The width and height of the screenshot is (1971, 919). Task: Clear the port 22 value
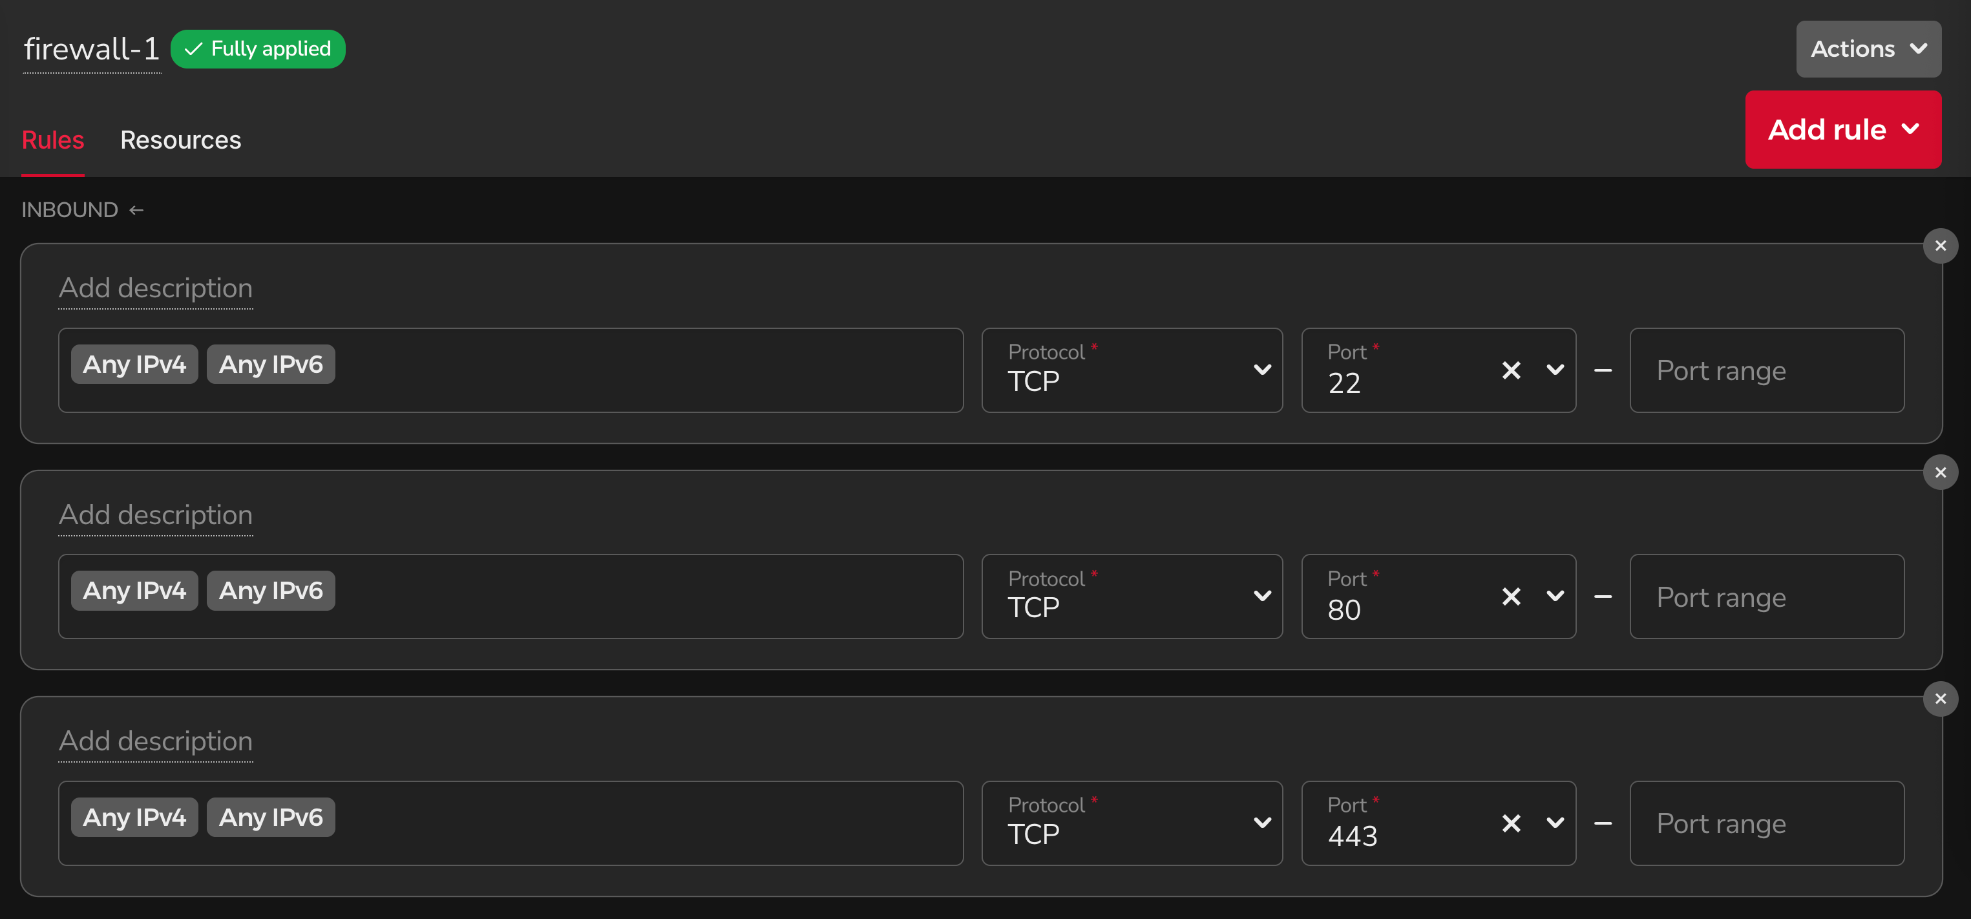click(1510, 370)
